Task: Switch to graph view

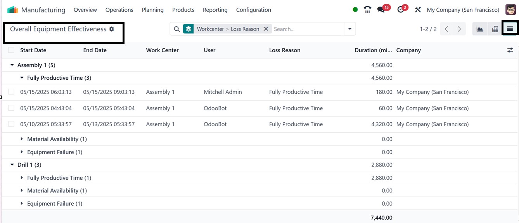Action: [x=480, y=29]
